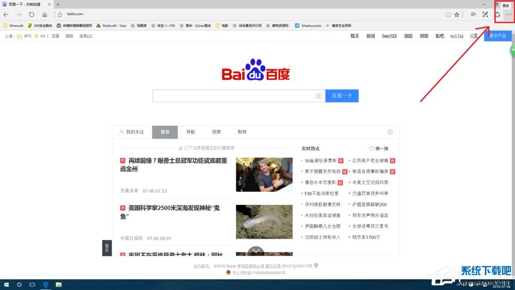Open the 珠宝 1—700 bookmark

pos(163,26)
